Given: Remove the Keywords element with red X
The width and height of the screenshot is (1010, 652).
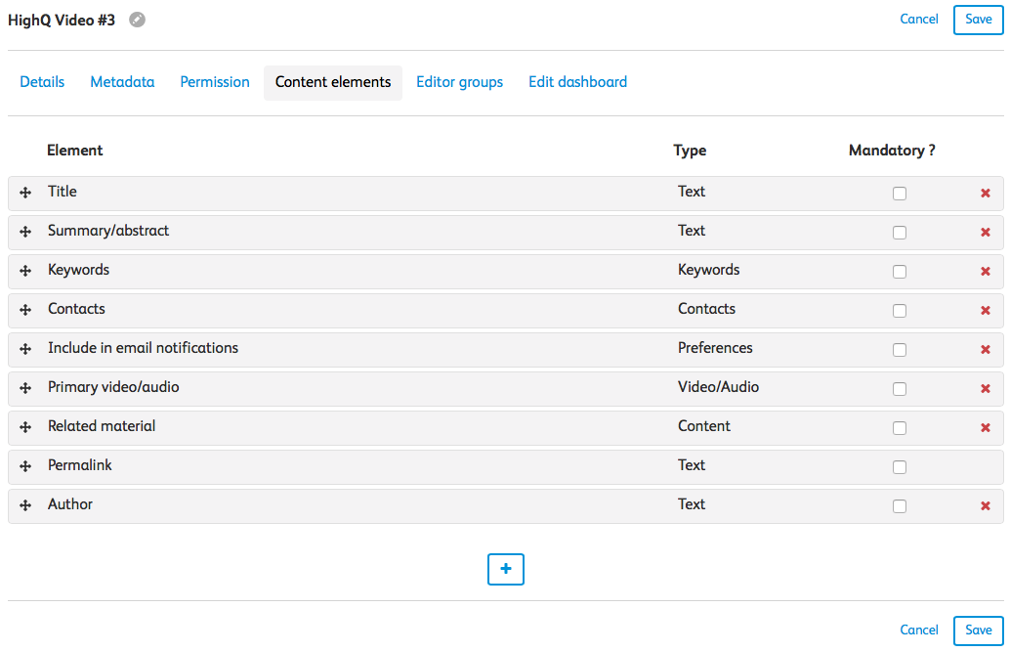Looking at the screenshot, I should point(986,272).
